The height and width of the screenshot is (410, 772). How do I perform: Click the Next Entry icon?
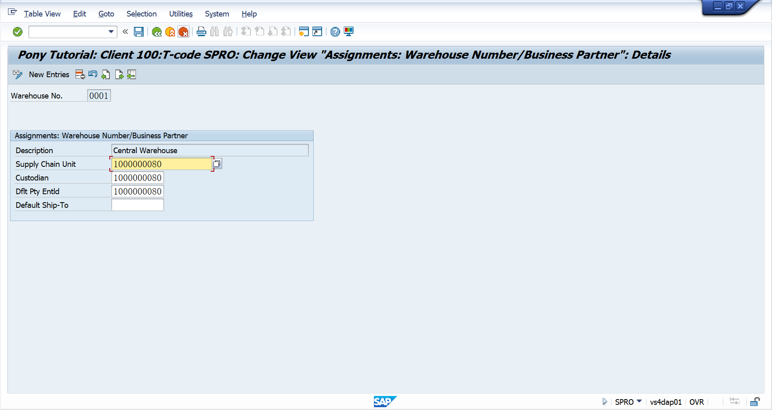point(119,74)
